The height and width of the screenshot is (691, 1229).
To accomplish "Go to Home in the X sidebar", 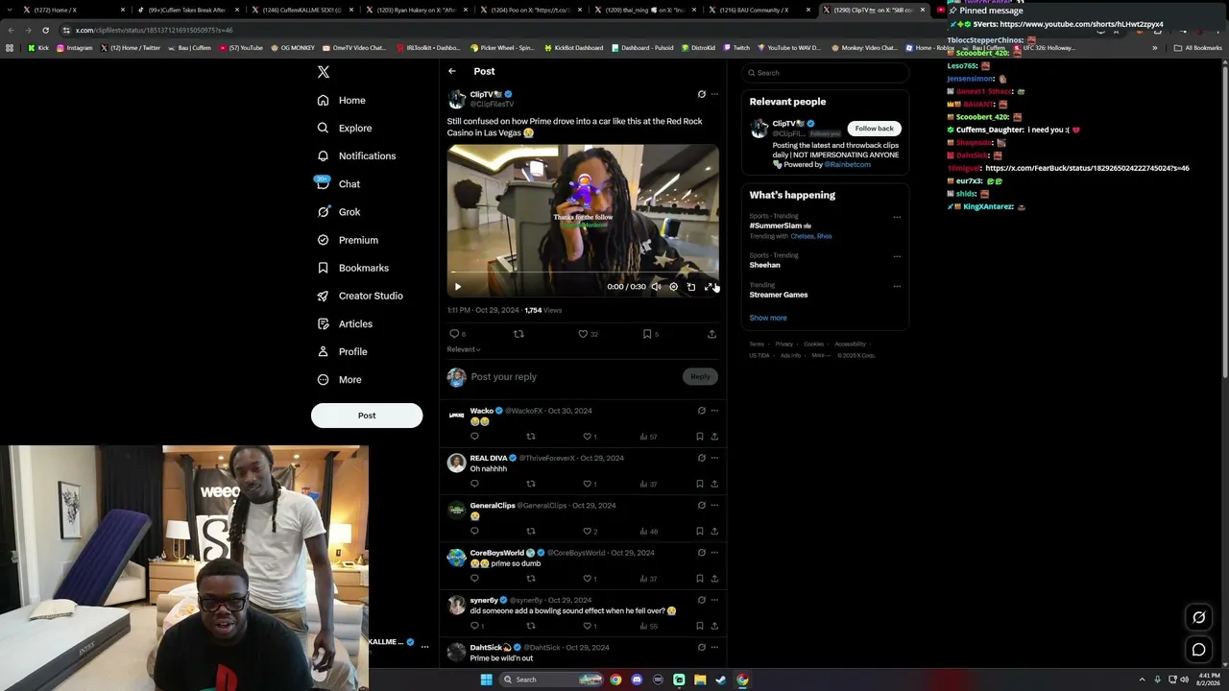I will pyautogui.click(x=342, y=100).
